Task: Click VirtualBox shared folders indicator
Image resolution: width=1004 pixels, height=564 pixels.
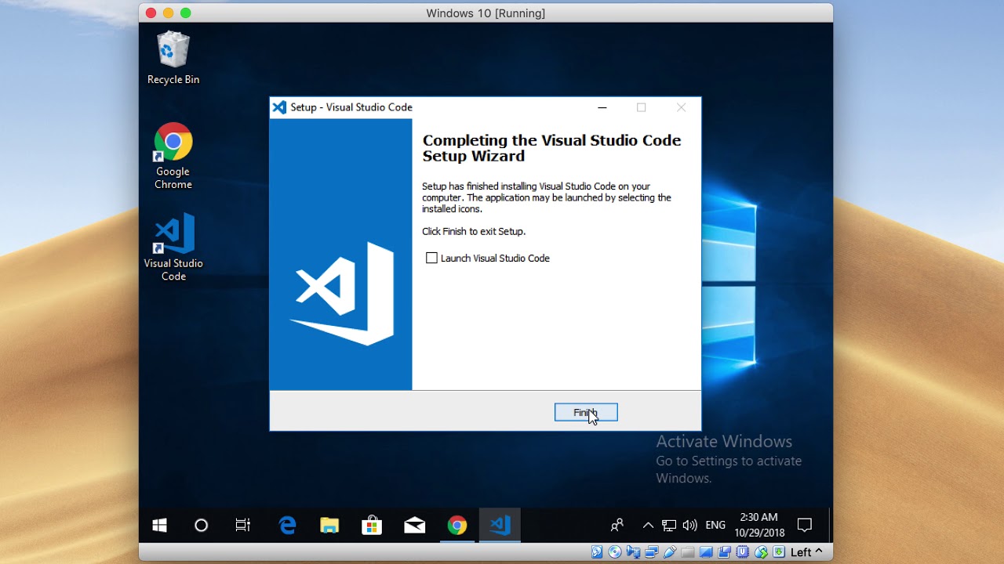Action: click(688, 552)
